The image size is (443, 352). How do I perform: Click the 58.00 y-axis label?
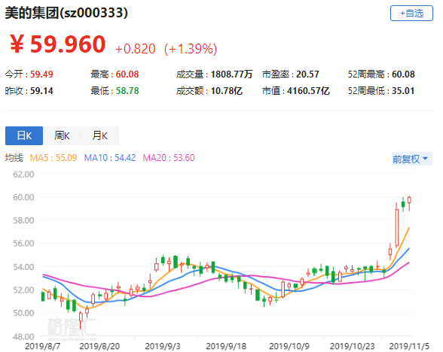tap(23, 220)
